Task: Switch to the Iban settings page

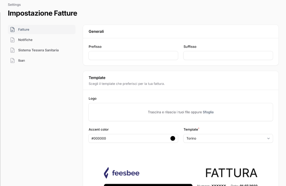Action: 22,60
